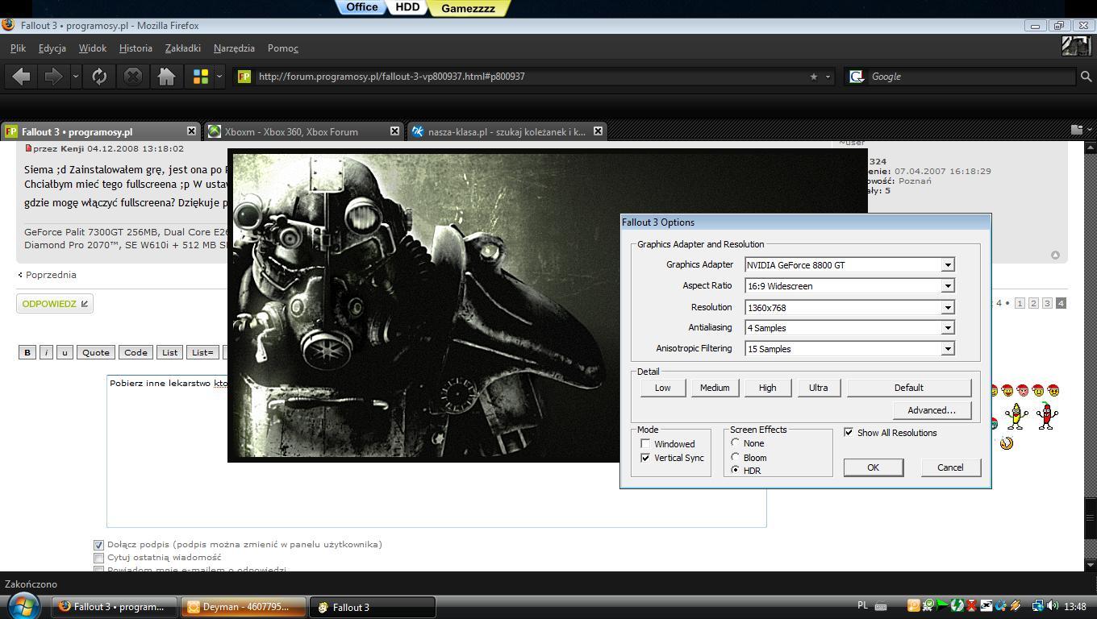Close the Xboxm Xbox 360 forum tab
The height and width of the screenshot is (619, 1097).
tap(394, 131)
